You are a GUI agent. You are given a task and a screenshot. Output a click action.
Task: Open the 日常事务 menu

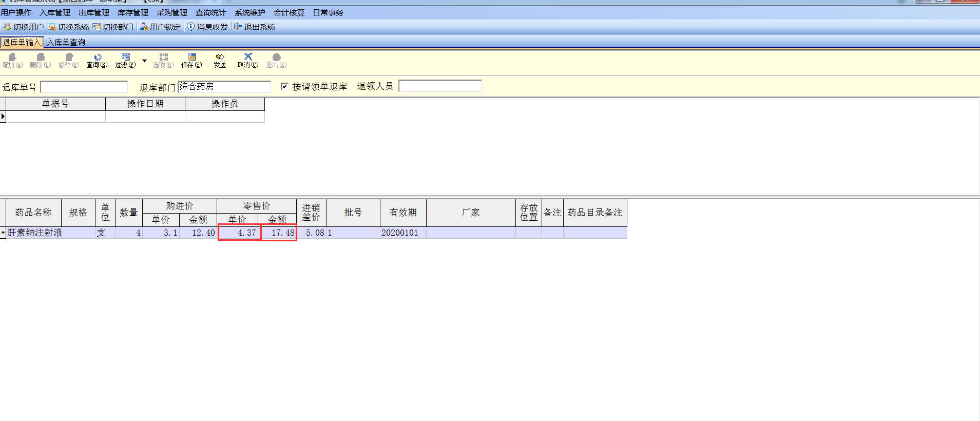(x=328, y=12)
